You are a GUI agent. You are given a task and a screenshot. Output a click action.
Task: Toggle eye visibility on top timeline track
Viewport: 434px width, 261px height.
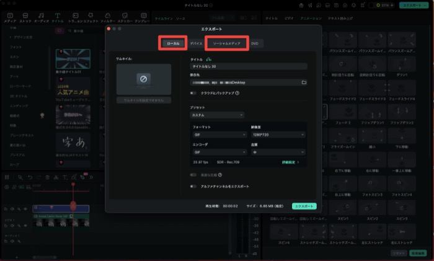pos(25,209)
